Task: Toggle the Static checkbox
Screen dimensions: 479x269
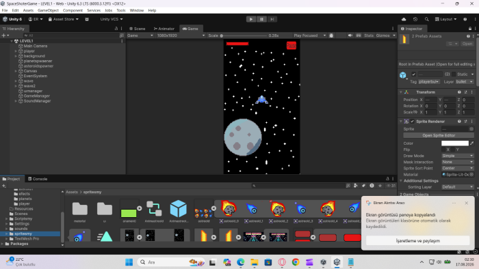Action: tap(454, 74)
